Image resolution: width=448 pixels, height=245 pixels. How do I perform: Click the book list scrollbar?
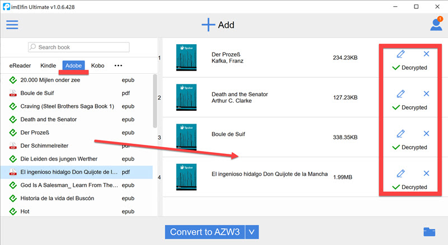155,101
